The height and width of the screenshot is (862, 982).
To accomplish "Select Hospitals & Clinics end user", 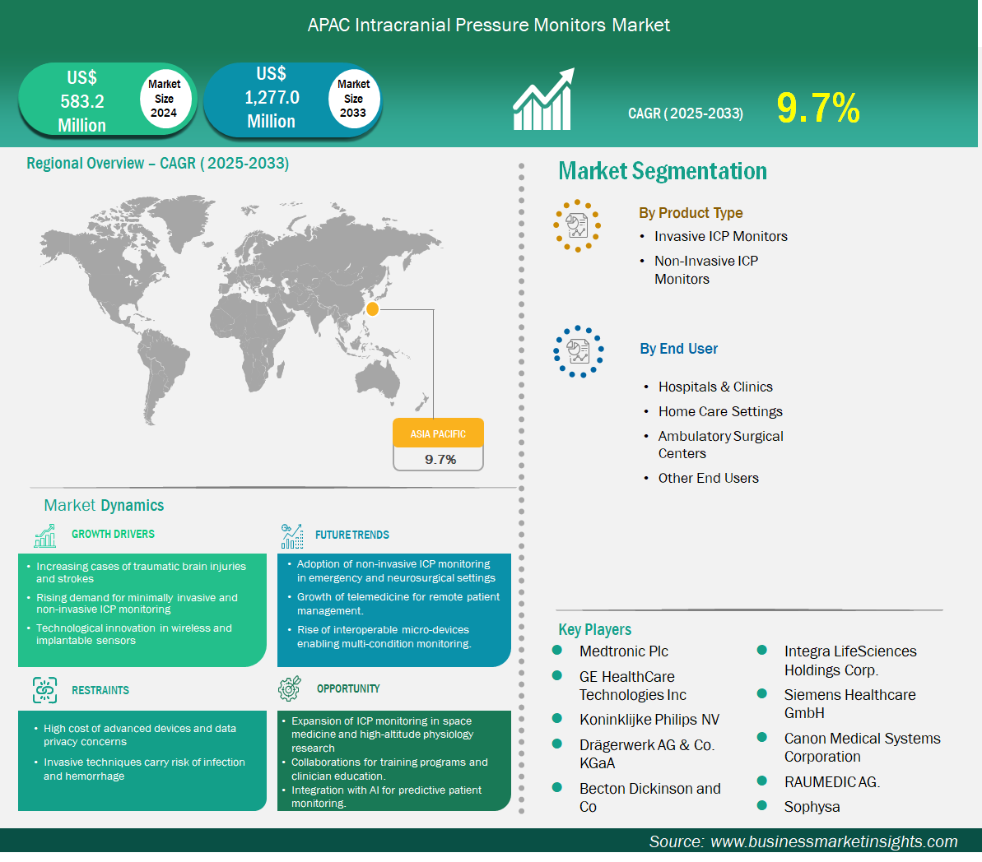I will [714, 387].
